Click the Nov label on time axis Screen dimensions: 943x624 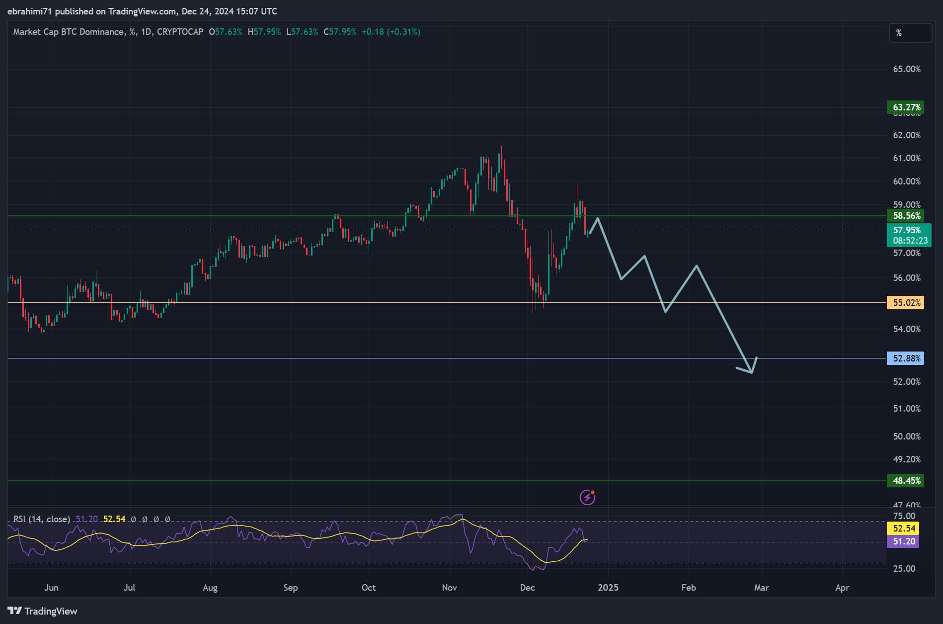click(449, 588)
